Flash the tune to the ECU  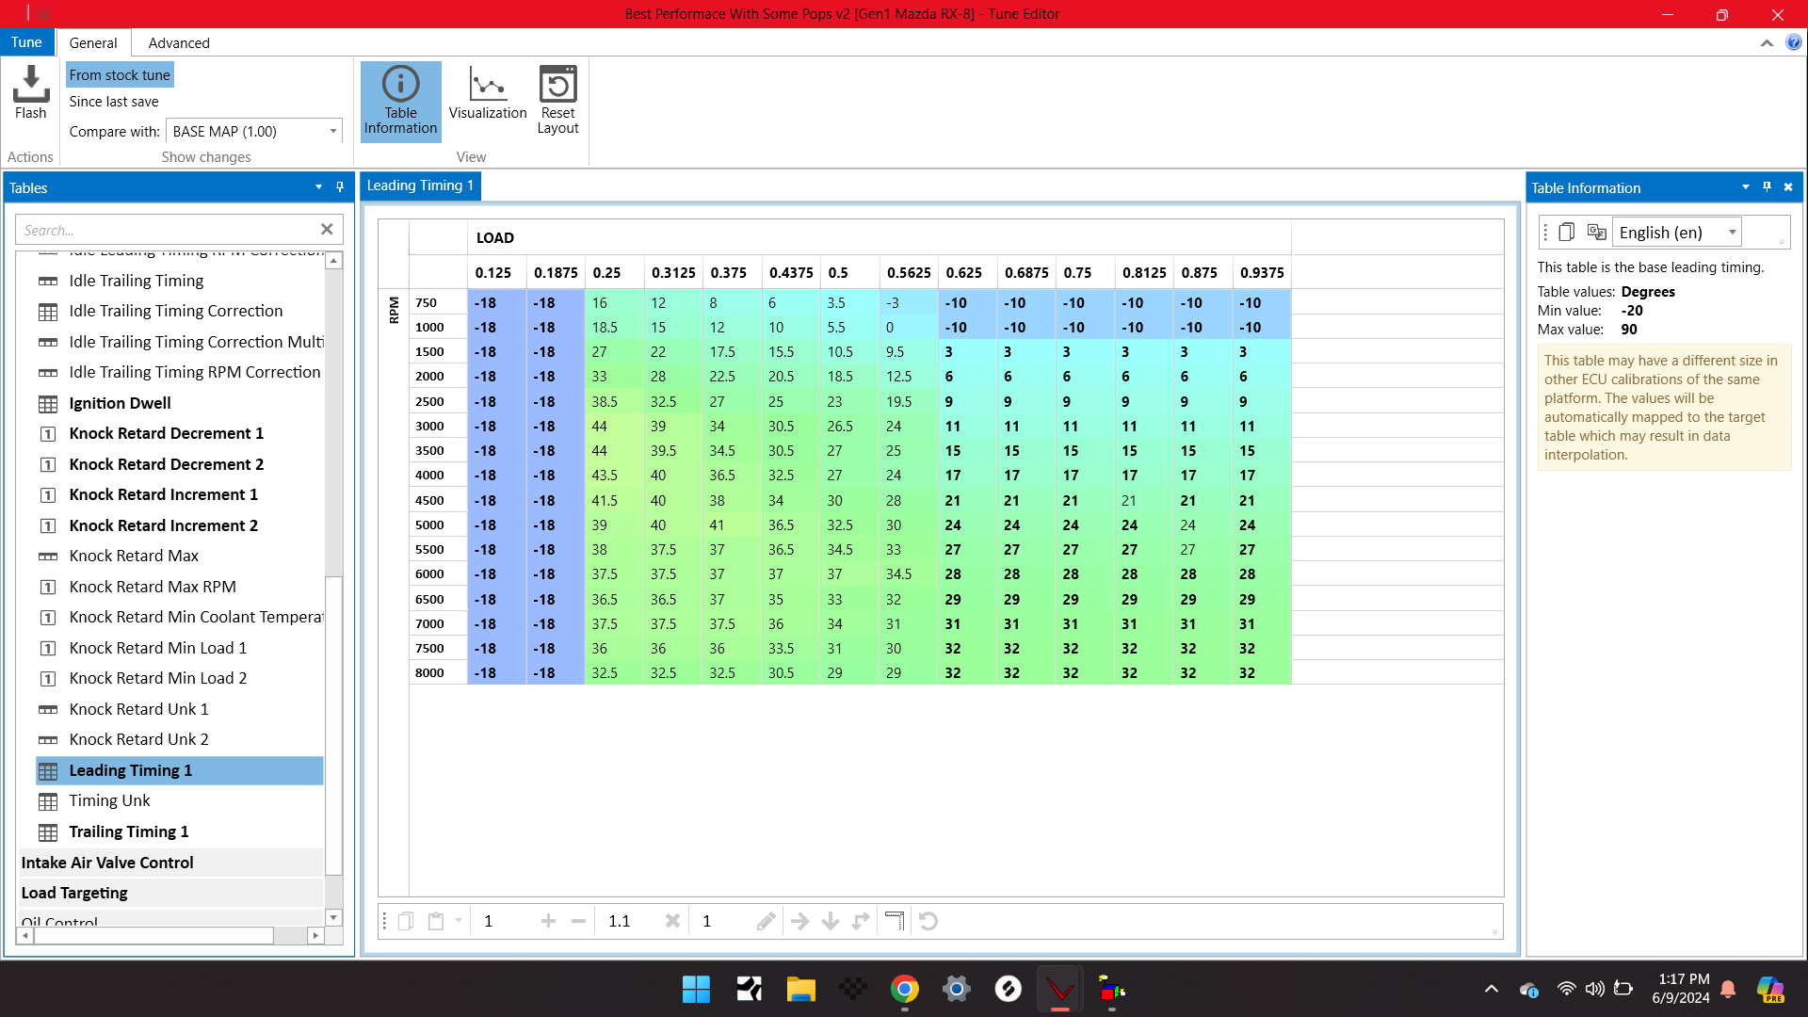pos(30,93)
